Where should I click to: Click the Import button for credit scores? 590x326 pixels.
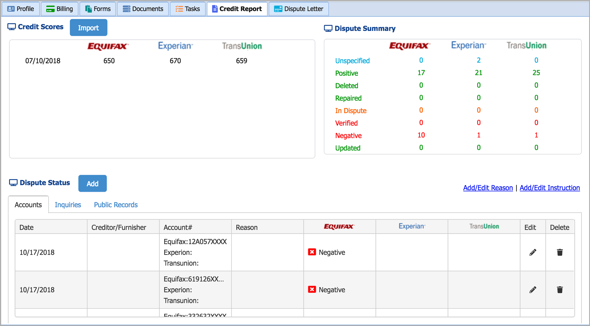[x=88, y=27]
